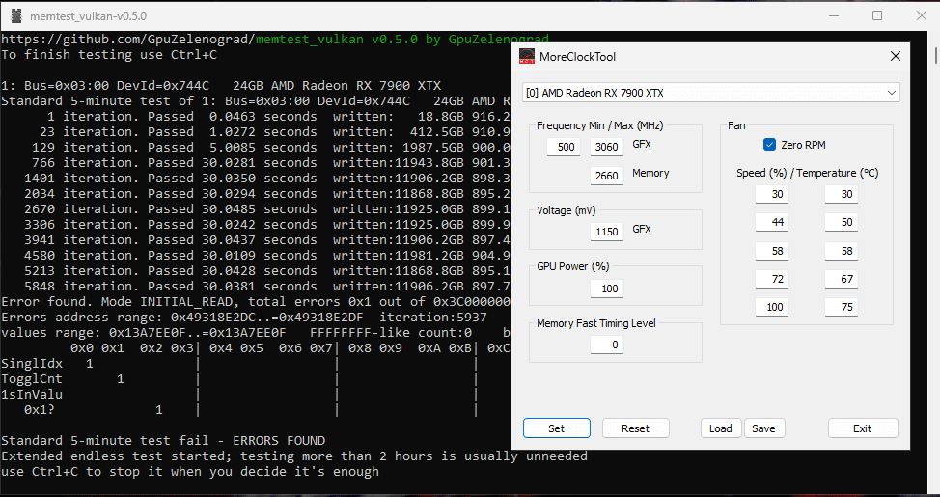Click 'Error found. Mode INITIAL_READ' line
940x497 pixels.
pos(256,301)
